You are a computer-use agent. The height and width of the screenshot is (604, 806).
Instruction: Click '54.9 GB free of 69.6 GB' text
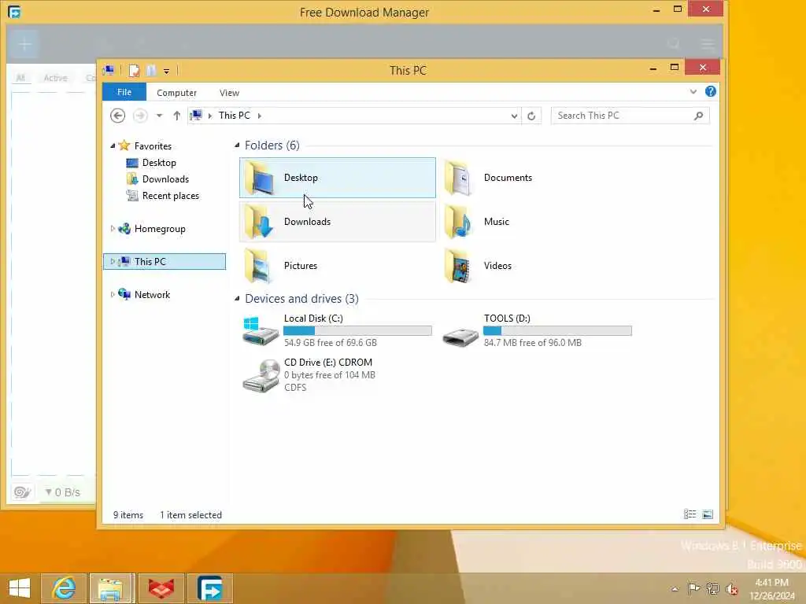tap(331, 343)
